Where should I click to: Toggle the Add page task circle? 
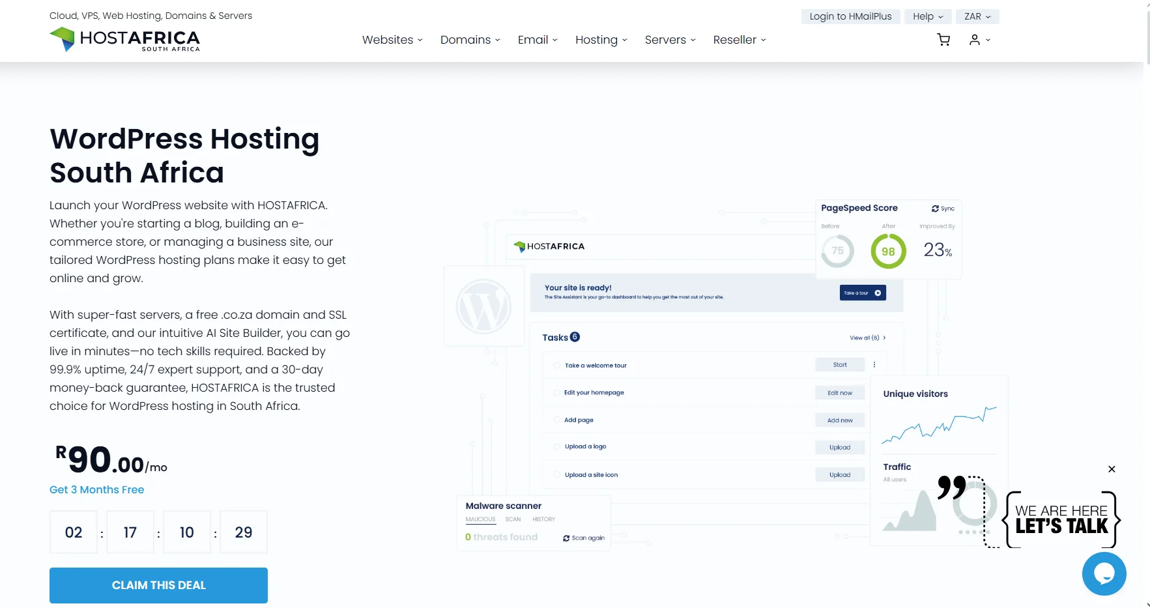pyautogui.click(x=557, y=420)
